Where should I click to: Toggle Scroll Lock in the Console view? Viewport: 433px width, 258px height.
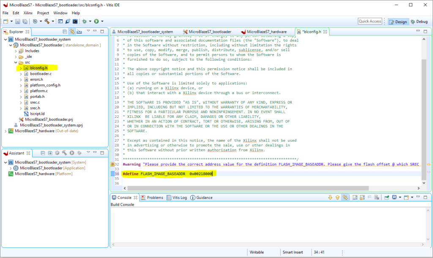pyautogui.click(x=361, y=197)
